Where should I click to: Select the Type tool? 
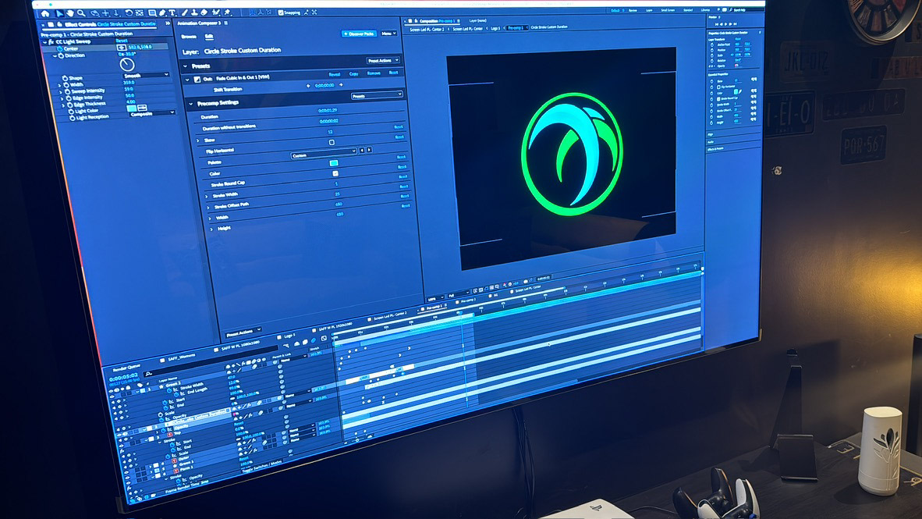click(172, 12)
